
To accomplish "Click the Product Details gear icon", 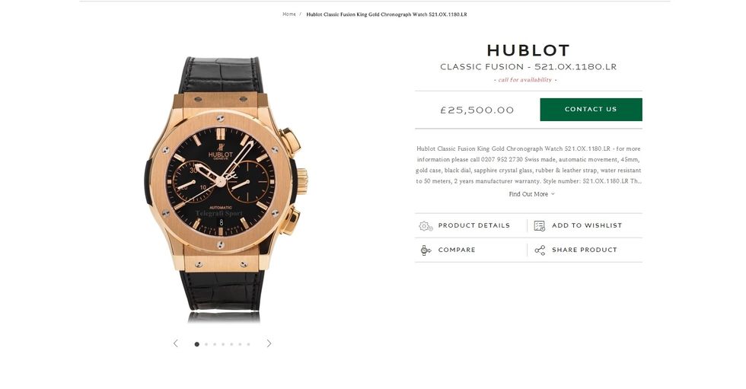I will pyautogui.click(x=426, y=226).
